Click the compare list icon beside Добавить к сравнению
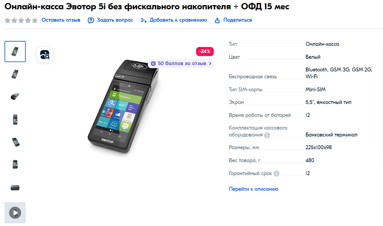 (144, 20)
